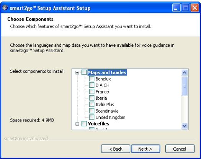
Task: Cancel the setup wizard
Action: (x=180, y=149)
